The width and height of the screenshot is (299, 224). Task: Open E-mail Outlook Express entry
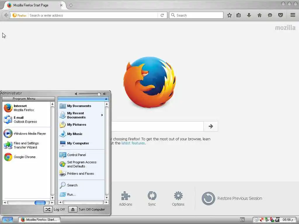pos(26,120)
